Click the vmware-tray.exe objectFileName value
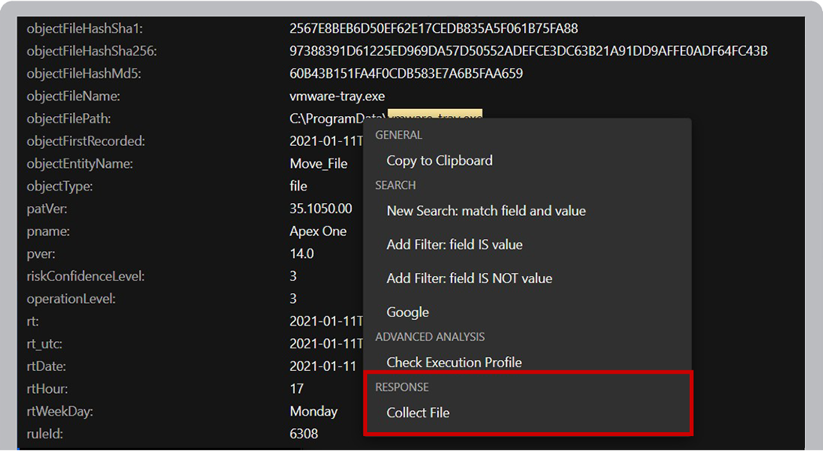This screenshot has width=823, height=451. (337, 96)
